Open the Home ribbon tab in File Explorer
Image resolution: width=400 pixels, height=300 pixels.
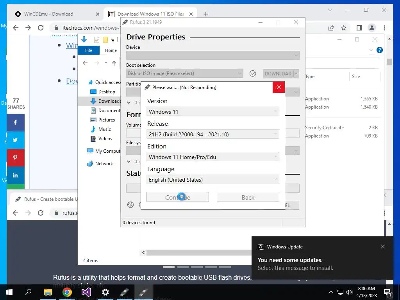click(111, 50)
